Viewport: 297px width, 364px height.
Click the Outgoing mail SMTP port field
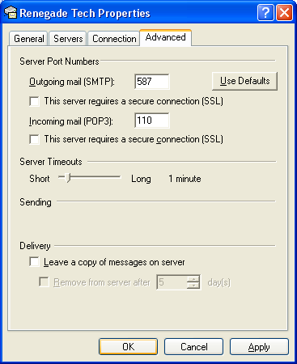pyautogui.click(x=152, y=82)
